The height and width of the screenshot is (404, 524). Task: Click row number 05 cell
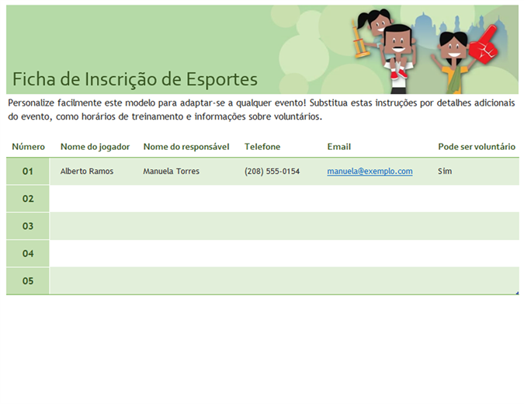pos(28,281)
